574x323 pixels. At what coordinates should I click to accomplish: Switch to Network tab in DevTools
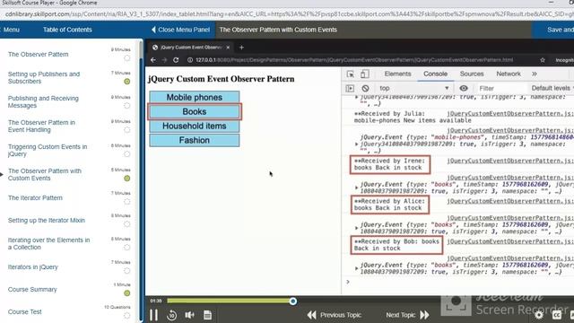tap(509, 74)
